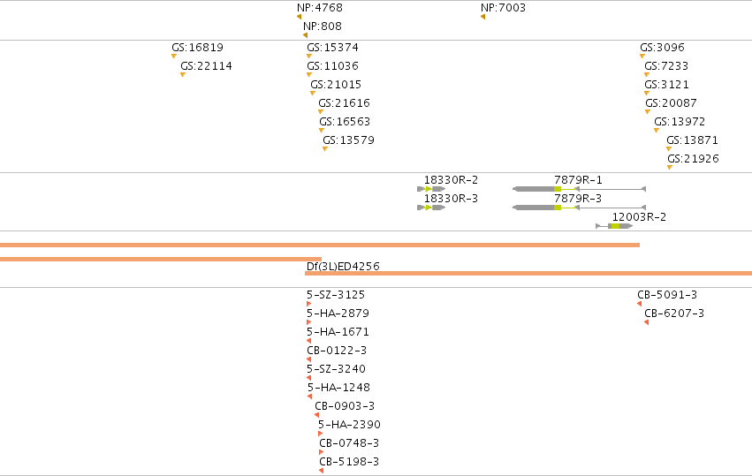Select the 18330R-2 transcript glyph

point(431,189)
